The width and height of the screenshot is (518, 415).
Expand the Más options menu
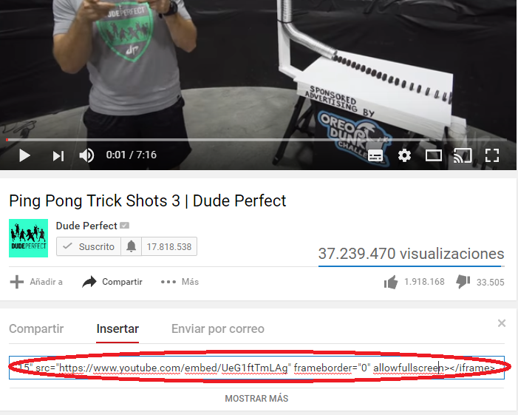(x=180, y=282)
